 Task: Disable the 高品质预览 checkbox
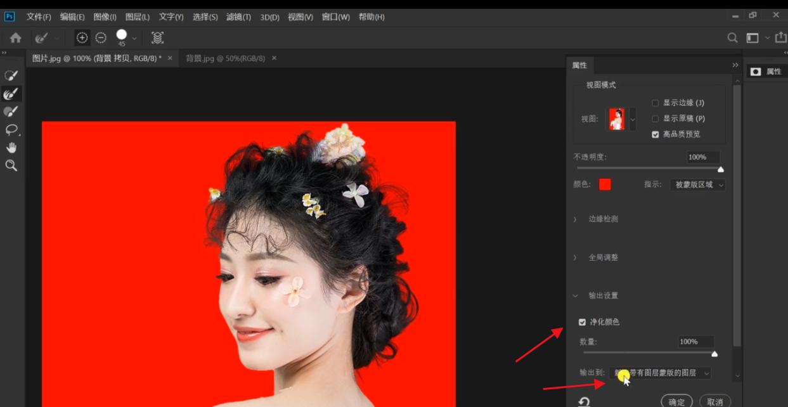(x=656, y=134)
